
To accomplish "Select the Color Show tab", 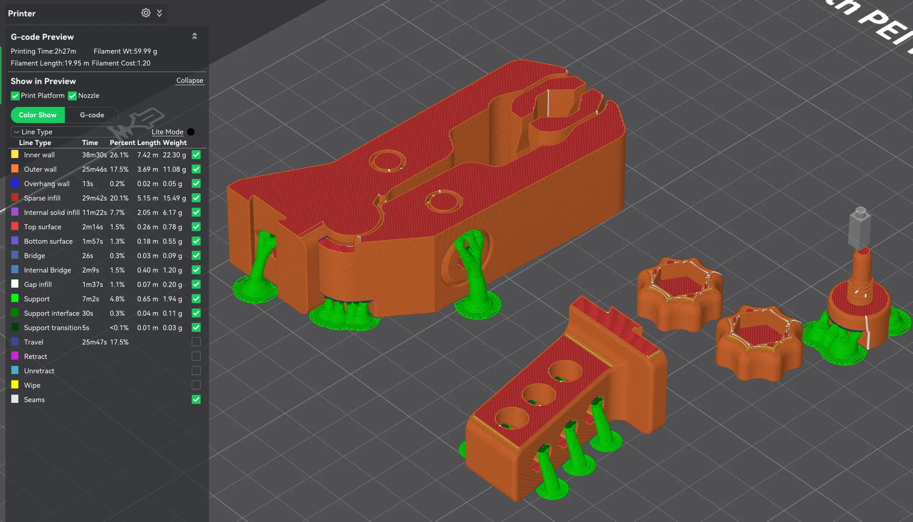I will point(37,115).
